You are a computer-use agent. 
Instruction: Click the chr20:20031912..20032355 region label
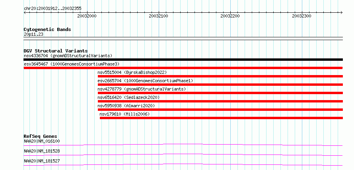coord(53,9)
